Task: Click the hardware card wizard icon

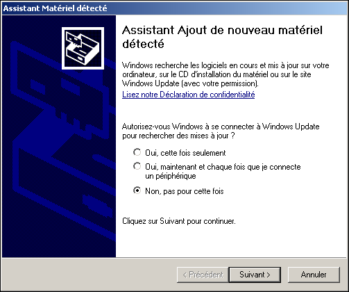Action: pos(83,48)
